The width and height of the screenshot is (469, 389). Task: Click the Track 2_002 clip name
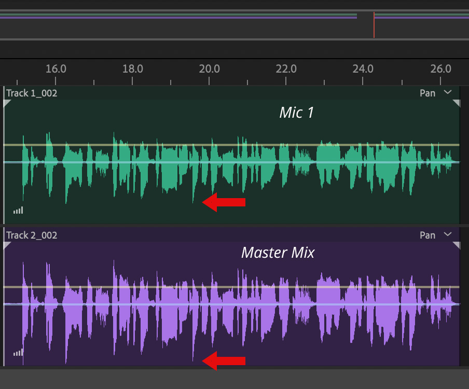tap(32, 235)
